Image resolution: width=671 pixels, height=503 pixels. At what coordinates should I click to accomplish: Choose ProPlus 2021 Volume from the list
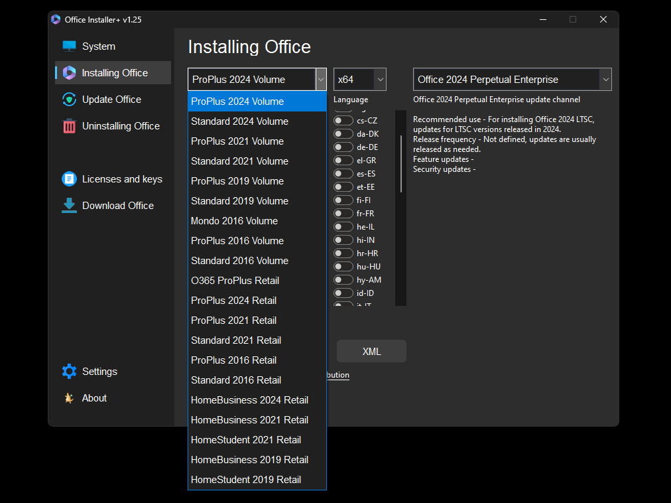coord(257,141)
